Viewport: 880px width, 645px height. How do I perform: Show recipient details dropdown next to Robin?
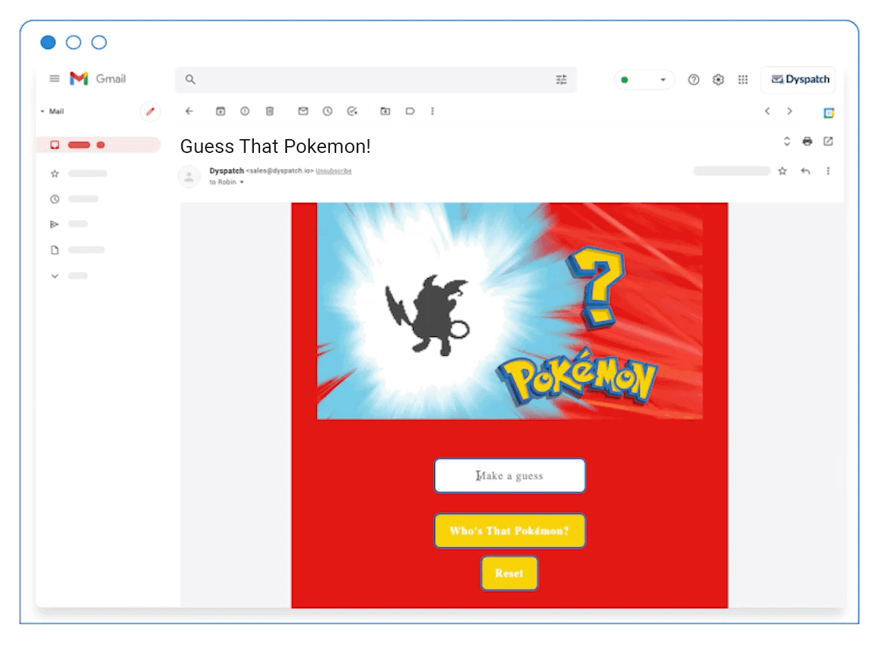[241, 183]
